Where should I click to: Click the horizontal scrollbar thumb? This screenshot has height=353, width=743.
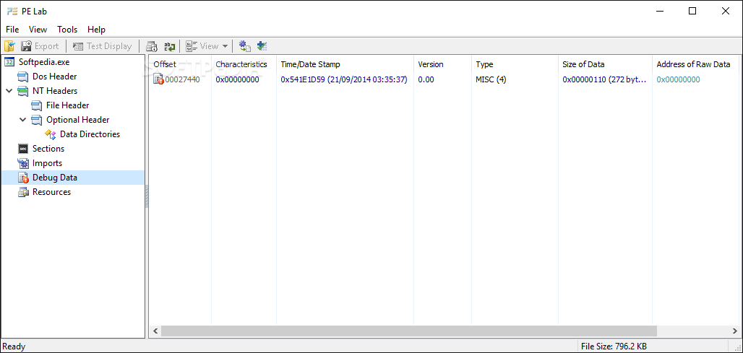click(x=409, y=331)
